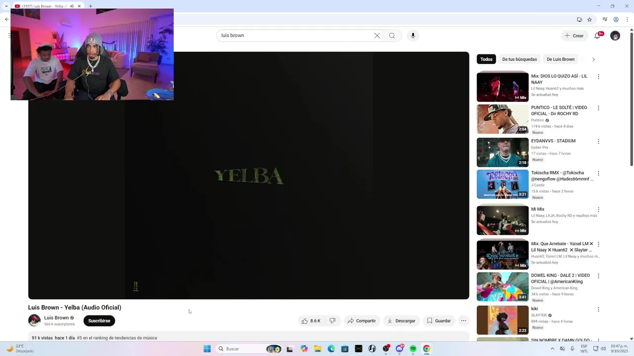
Task: Select the Todos filter chip
Action: (486, 59)
